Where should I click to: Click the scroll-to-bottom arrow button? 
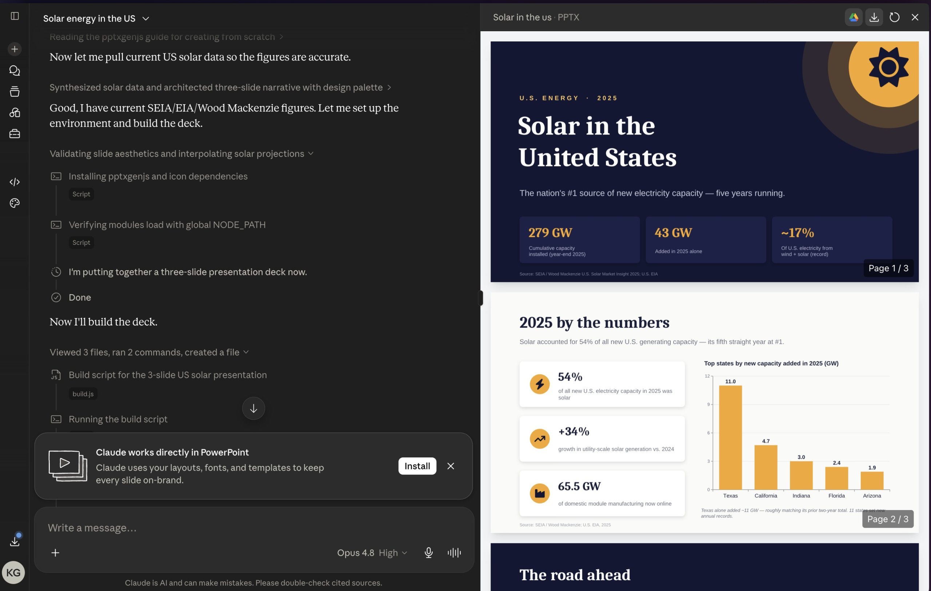pos(253,409)
